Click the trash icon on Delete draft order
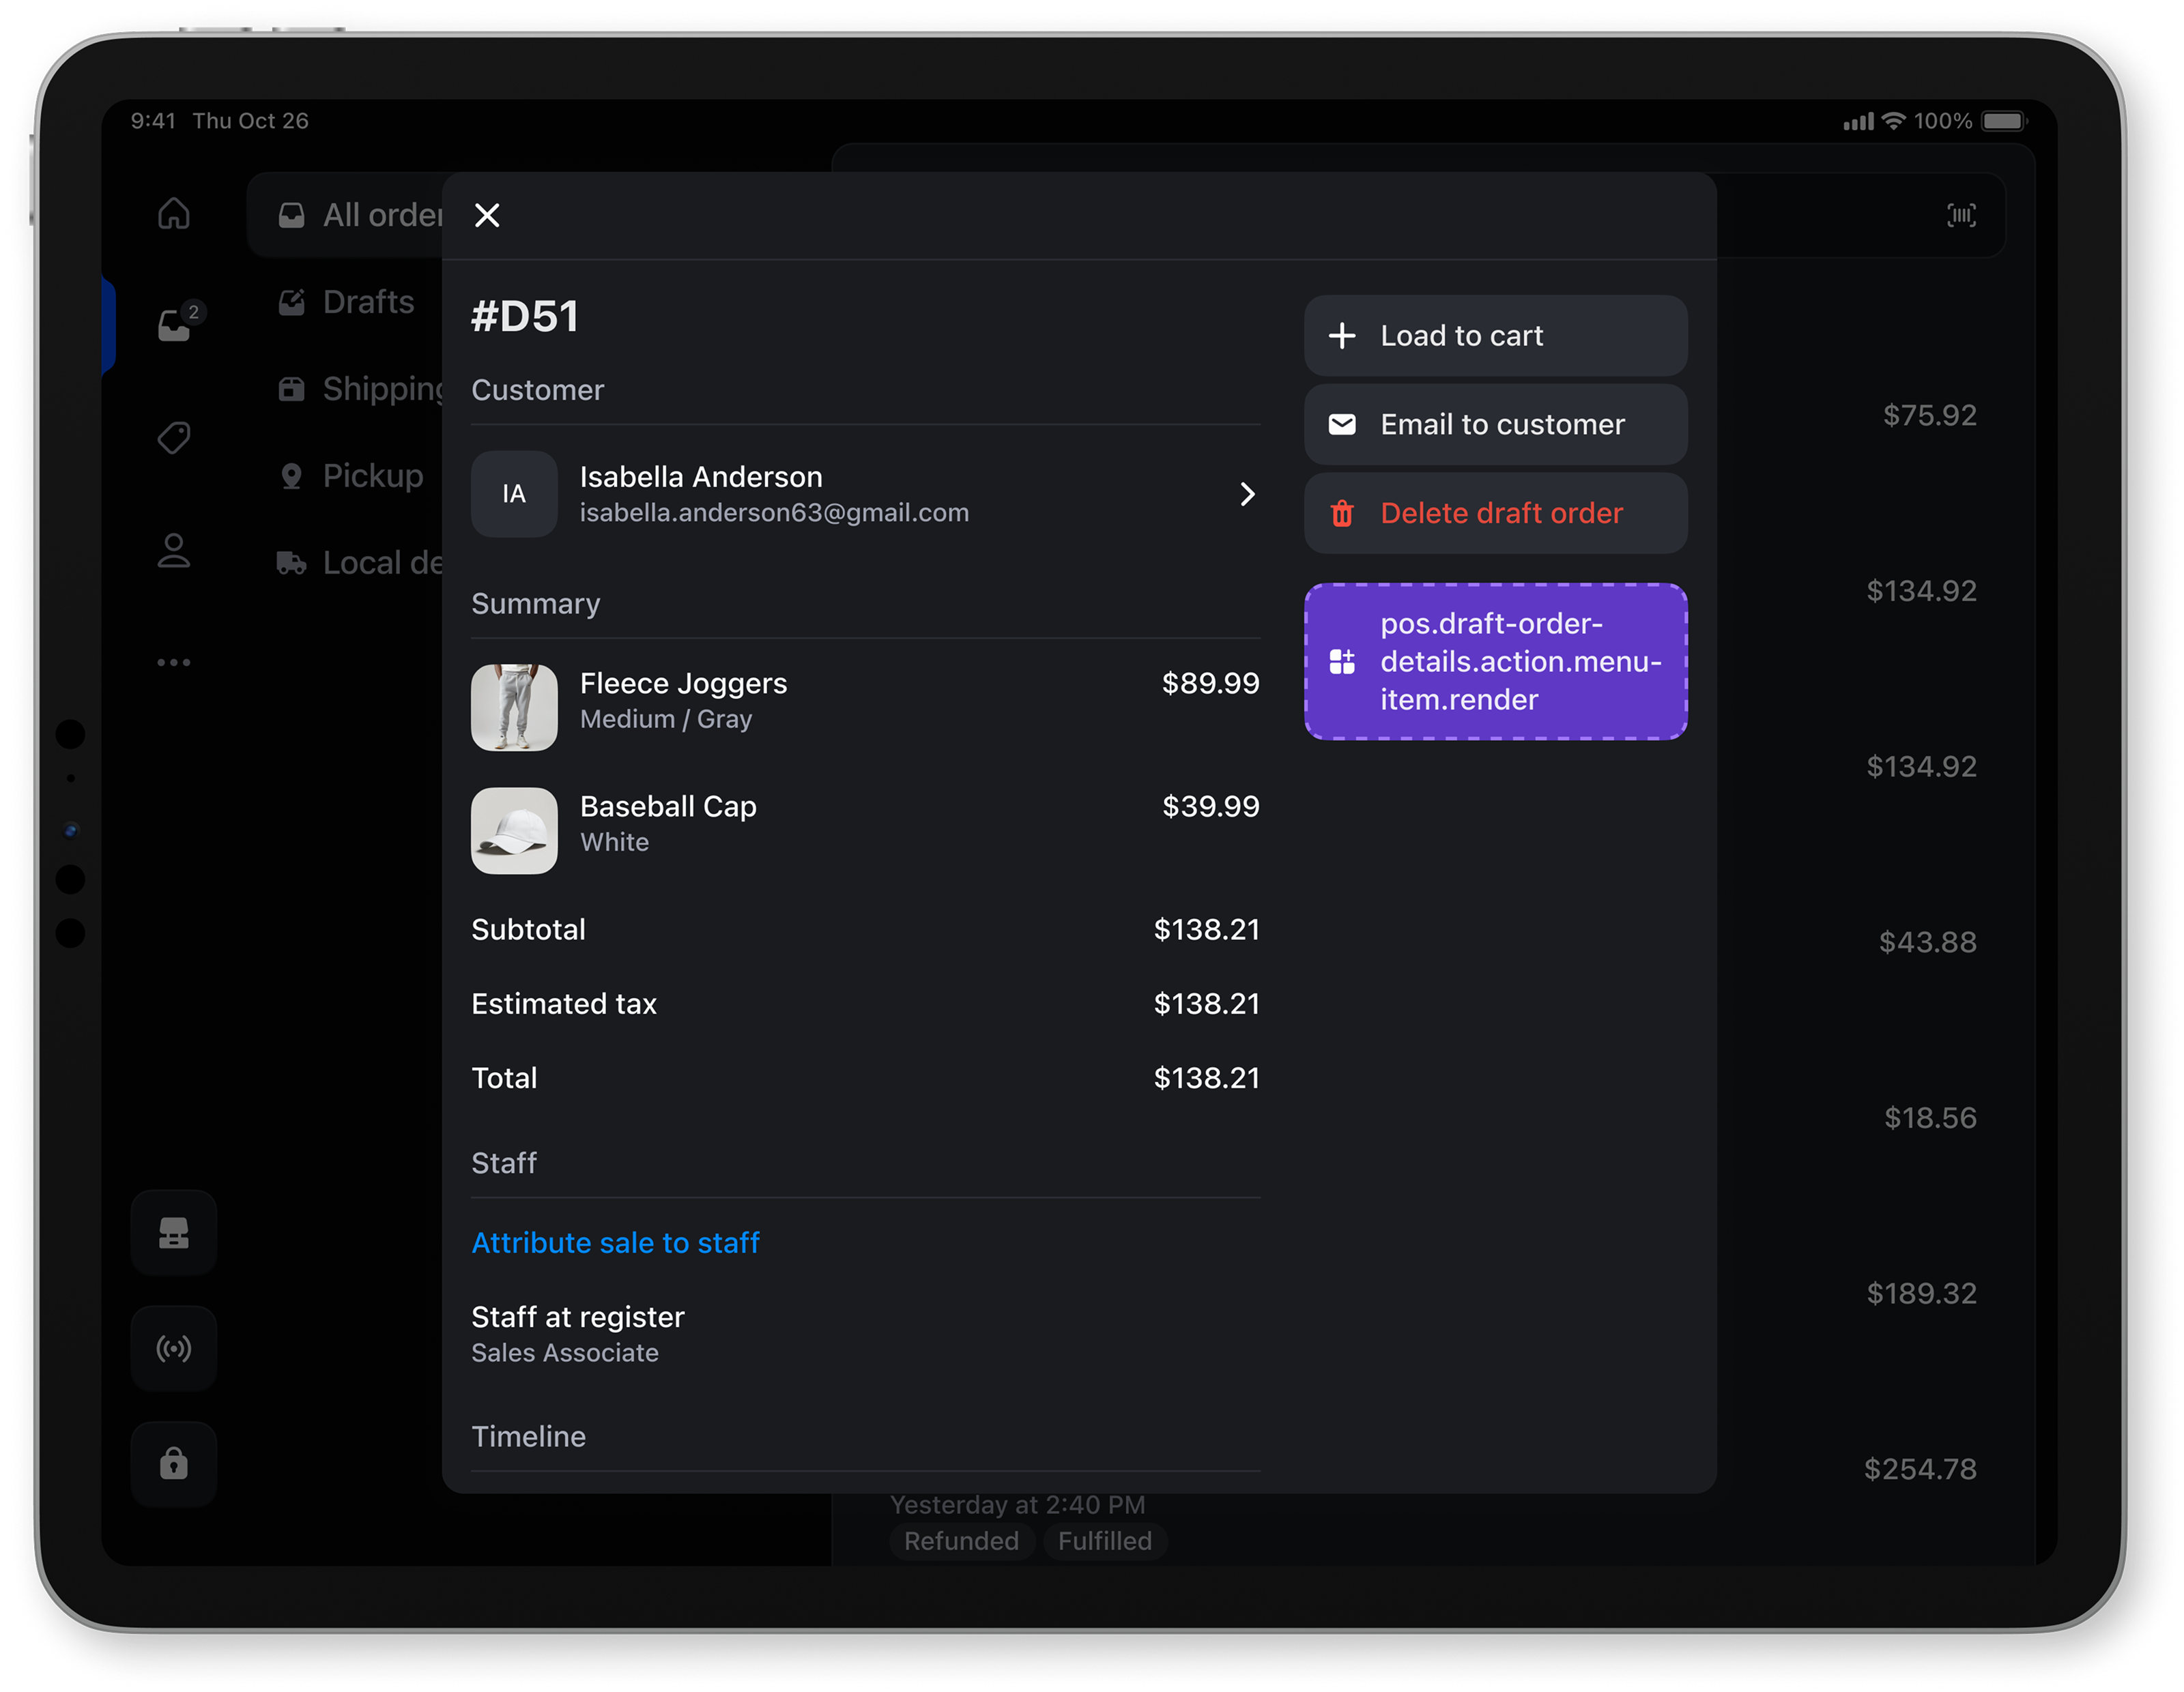Viewport: 2184px width, 1692px height. pyautogui.click(x=1342, y=514)
